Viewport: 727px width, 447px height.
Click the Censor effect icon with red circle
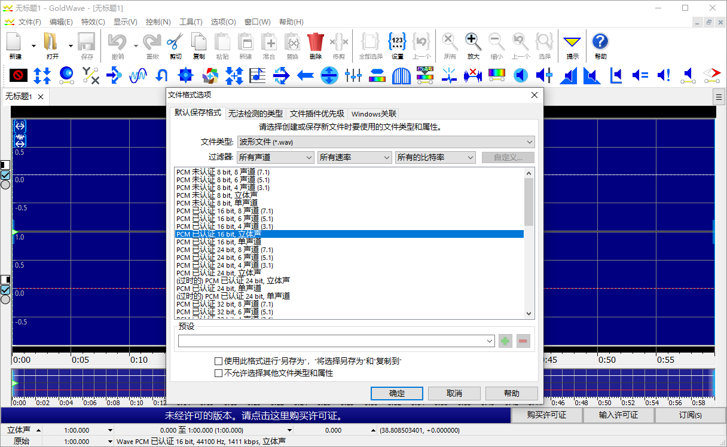(19, 75)
